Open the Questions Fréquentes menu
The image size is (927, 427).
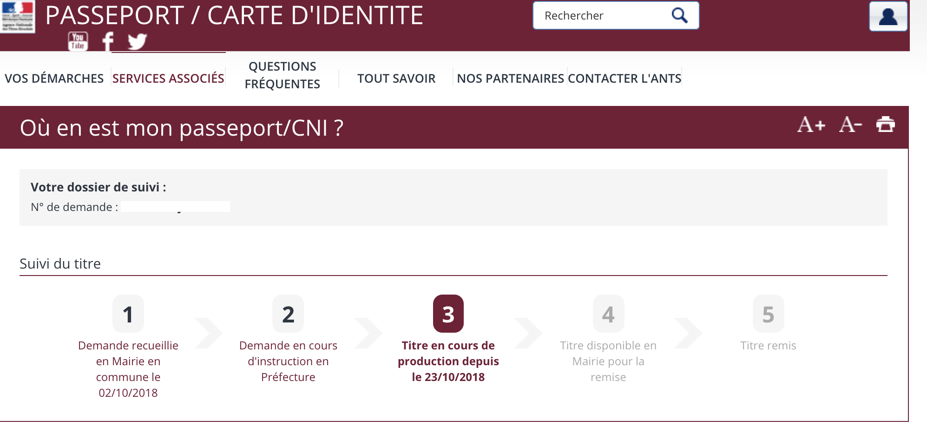(282, 75)
